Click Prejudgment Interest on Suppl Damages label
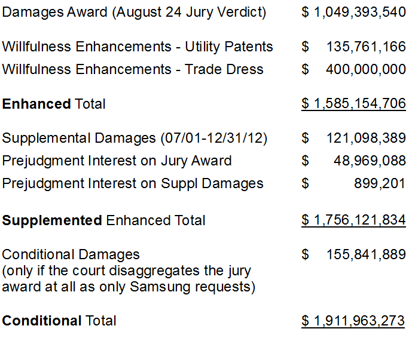Screen dimensions: 412x338 (133, 183)
